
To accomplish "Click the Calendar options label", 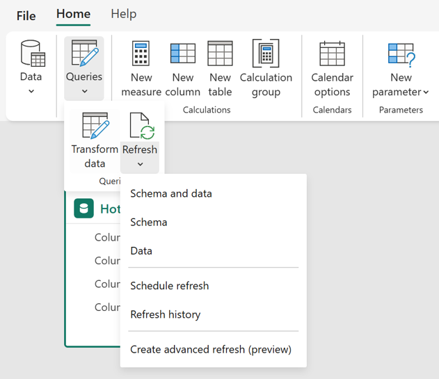I will tap(333, 85).
